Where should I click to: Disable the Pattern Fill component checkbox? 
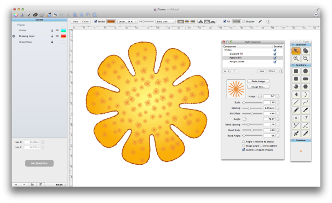click(275, 58)
